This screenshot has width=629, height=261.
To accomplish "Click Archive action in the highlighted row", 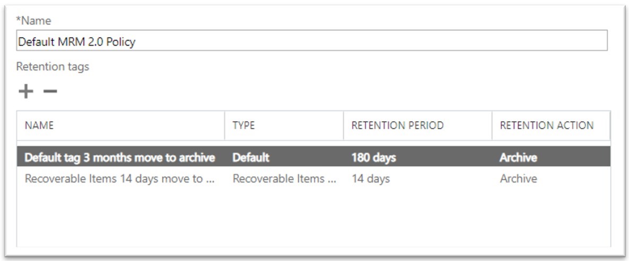I will pos(518,158).
